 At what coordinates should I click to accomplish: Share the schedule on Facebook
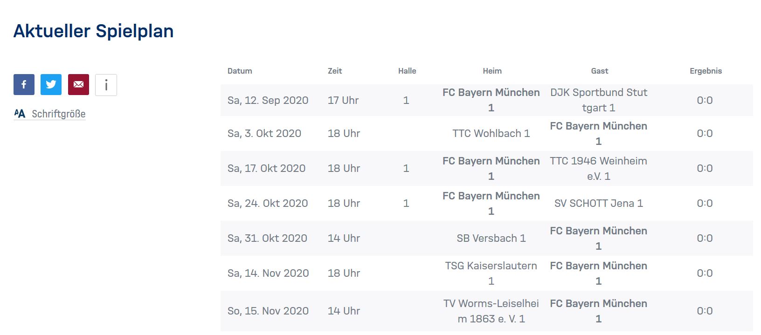(x=24, y=85)
